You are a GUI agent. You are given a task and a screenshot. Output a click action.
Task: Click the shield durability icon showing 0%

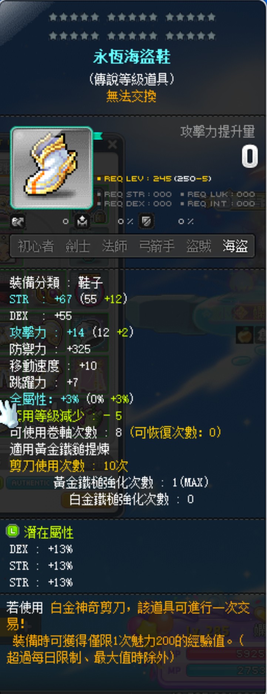pos(146,221)
